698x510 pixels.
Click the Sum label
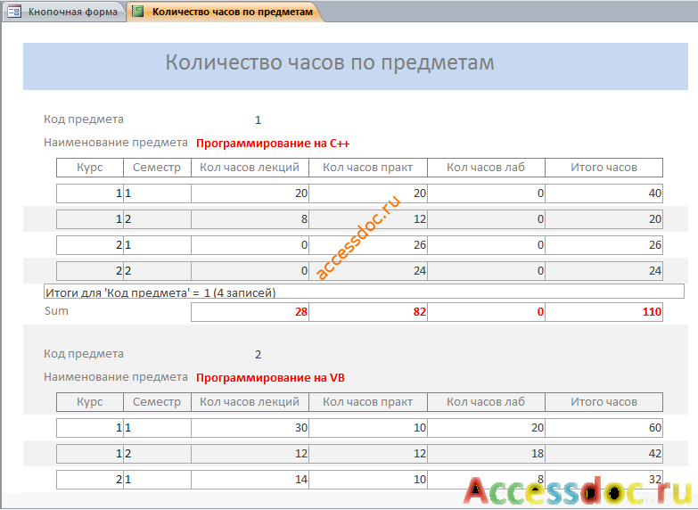tap(56, 311)
